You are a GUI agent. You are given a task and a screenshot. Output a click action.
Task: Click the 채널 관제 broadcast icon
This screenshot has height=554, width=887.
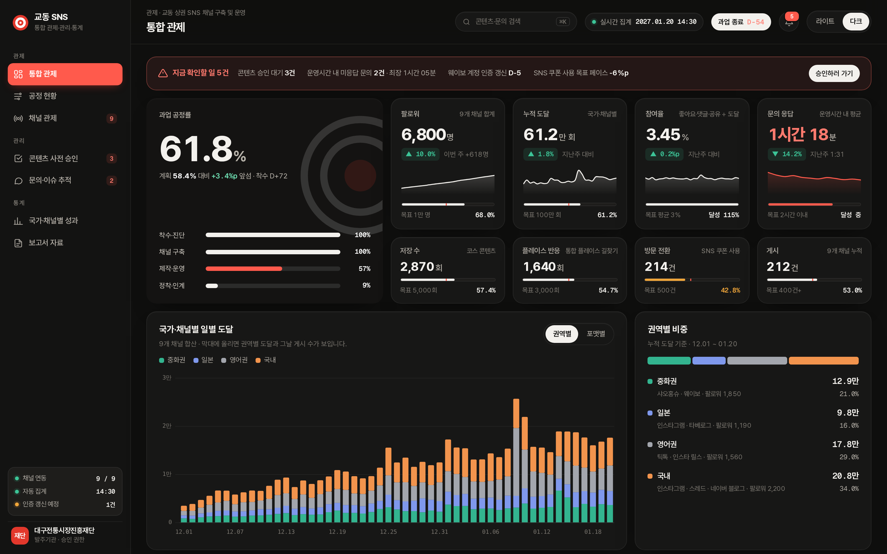[18, 118]
